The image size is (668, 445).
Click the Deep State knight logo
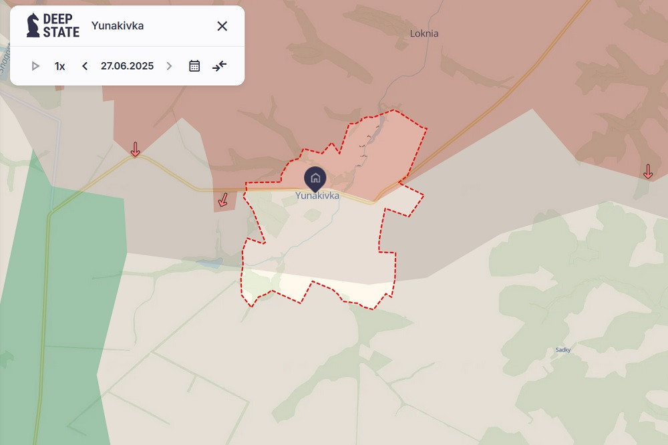point(33,25)
